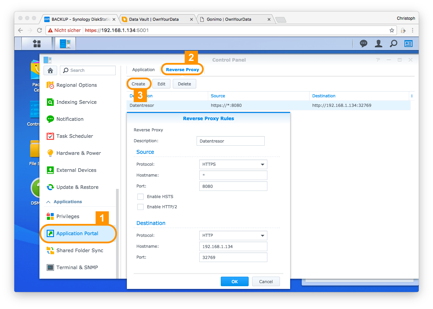Open the widgets panel icon
Screen dimensions: 433x309
point(408,44)
